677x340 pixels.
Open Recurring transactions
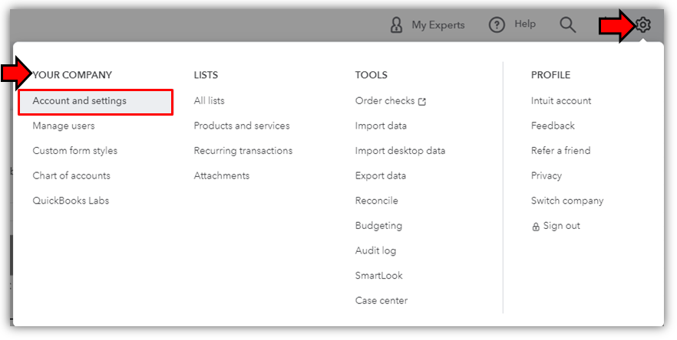coord(243,151)
